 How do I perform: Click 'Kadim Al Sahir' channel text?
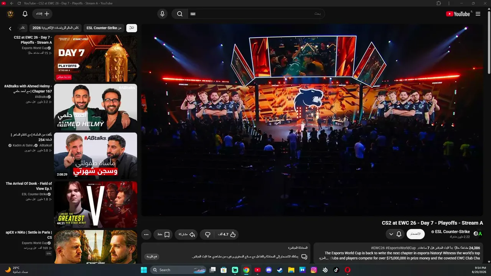click(x=23, y=145)
